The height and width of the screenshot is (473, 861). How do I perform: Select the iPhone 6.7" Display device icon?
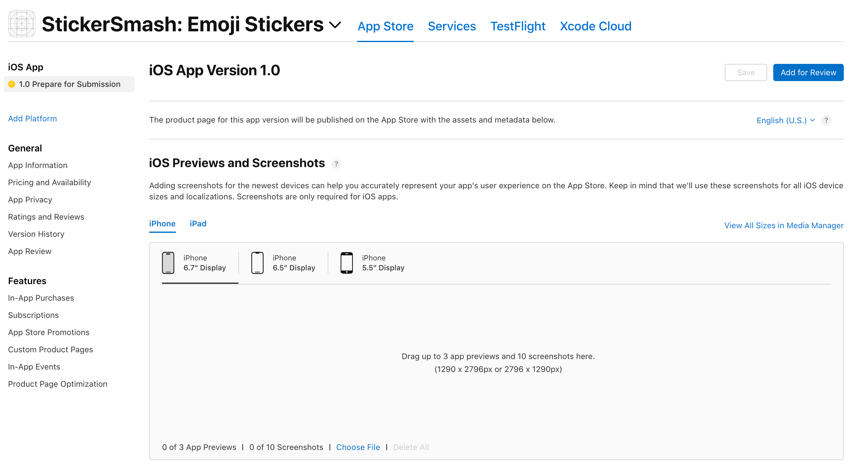click(x=168, y=263)
